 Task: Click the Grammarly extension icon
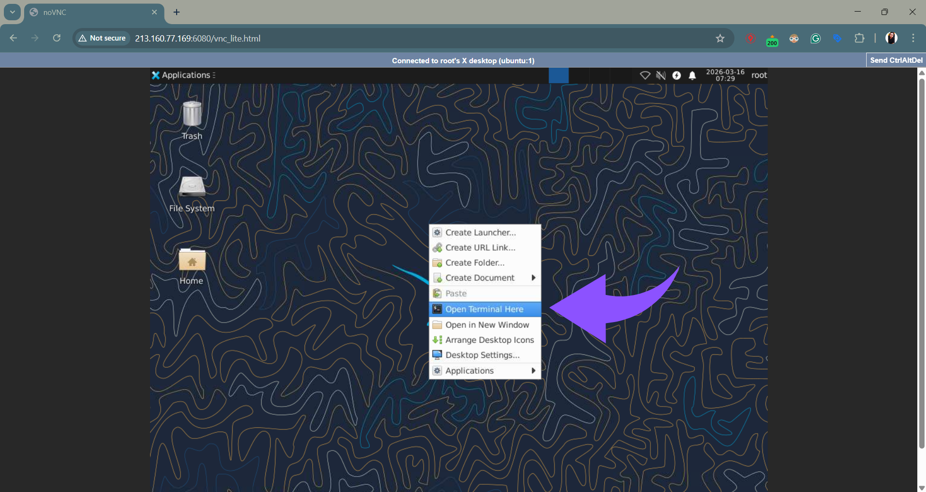click(815, 39)
